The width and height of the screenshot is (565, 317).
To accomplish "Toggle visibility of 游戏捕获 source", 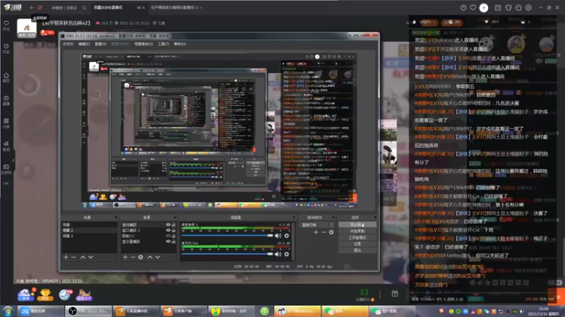I will [x=168, y=225].
